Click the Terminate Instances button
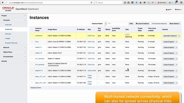The image size is (184, 103). pos(159,23)
